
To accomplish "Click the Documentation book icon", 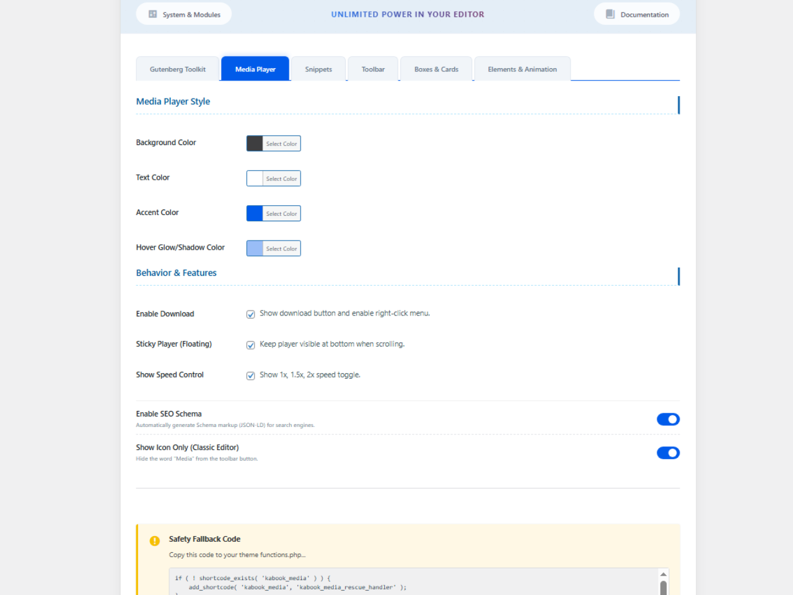I will (x=610, y=14).
